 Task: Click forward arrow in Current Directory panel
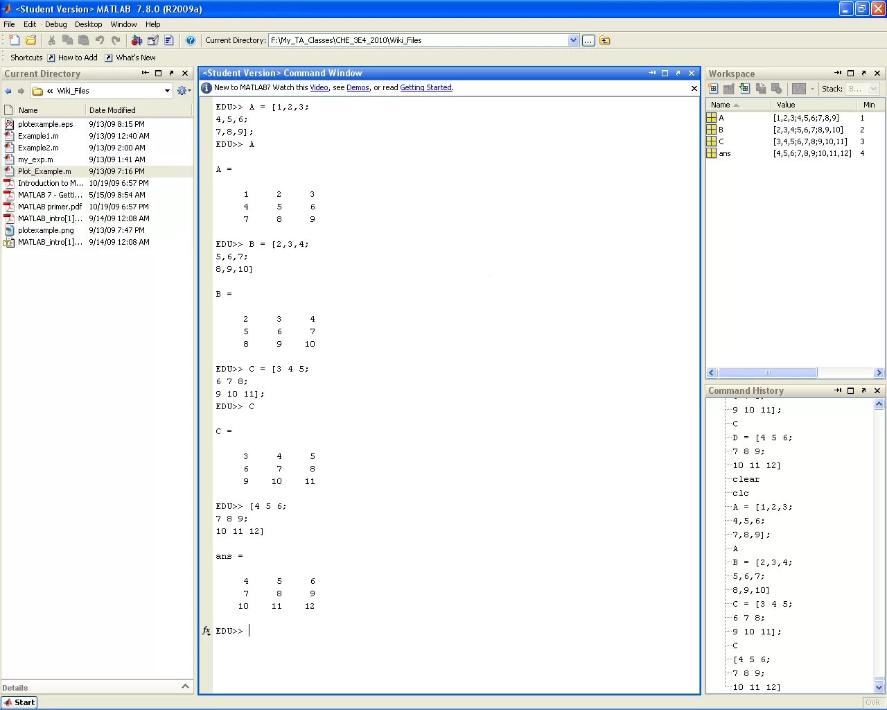click(x=21, y=91)
